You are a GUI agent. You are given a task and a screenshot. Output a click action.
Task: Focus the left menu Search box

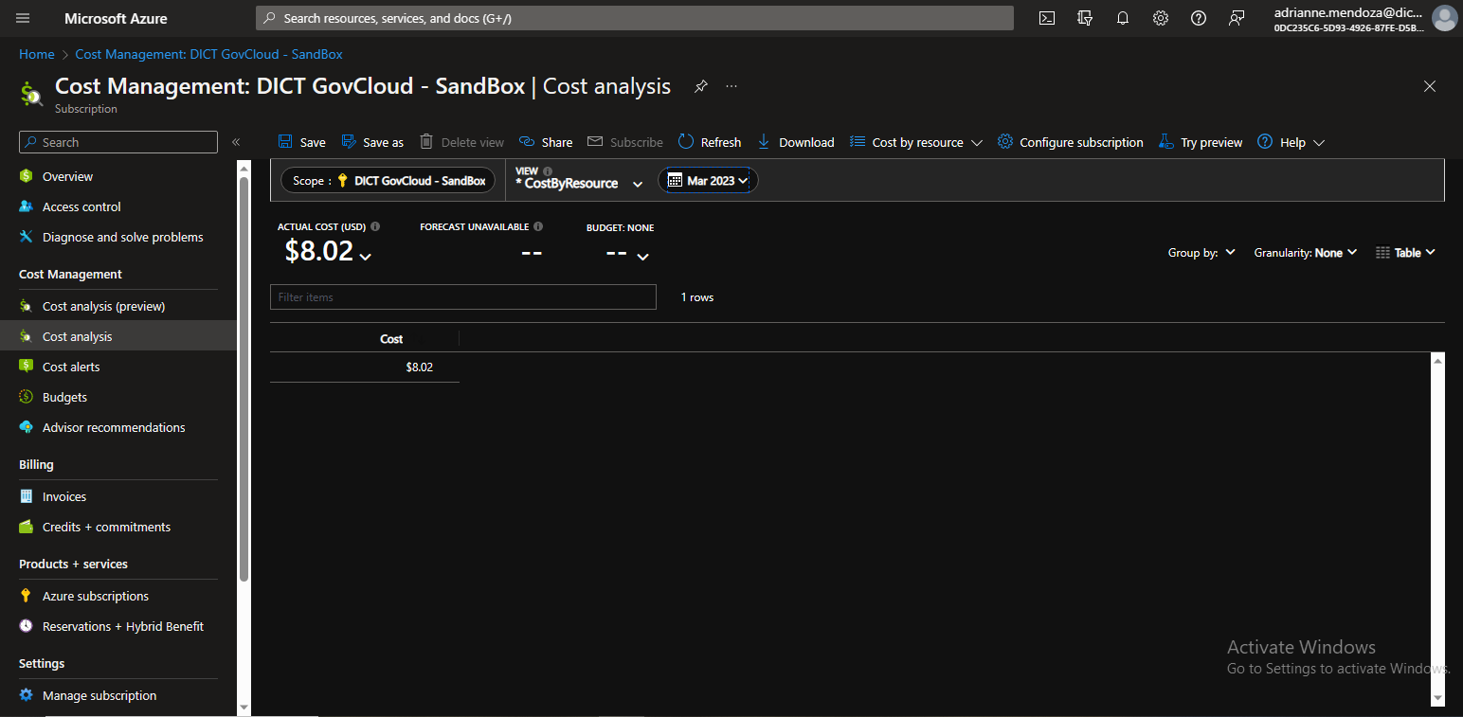pyautogui.click(x=118, y=142)
